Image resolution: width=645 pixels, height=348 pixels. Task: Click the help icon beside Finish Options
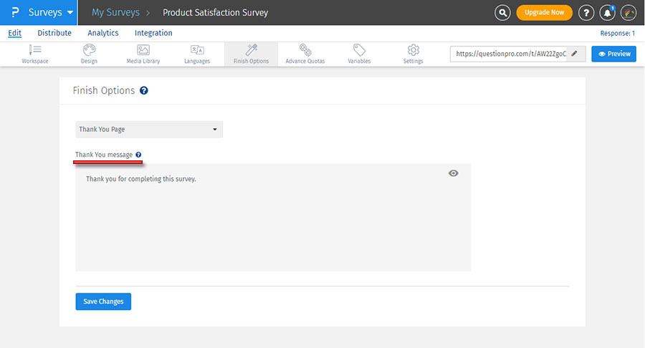coord(144,91)
